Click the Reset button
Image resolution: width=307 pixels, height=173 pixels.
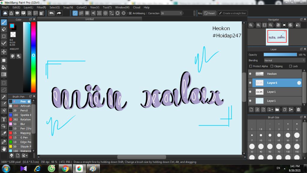pyautogui.click(x=210, y=13)
